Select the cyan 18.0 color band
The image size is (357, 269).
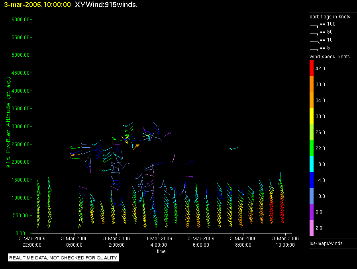312,164
